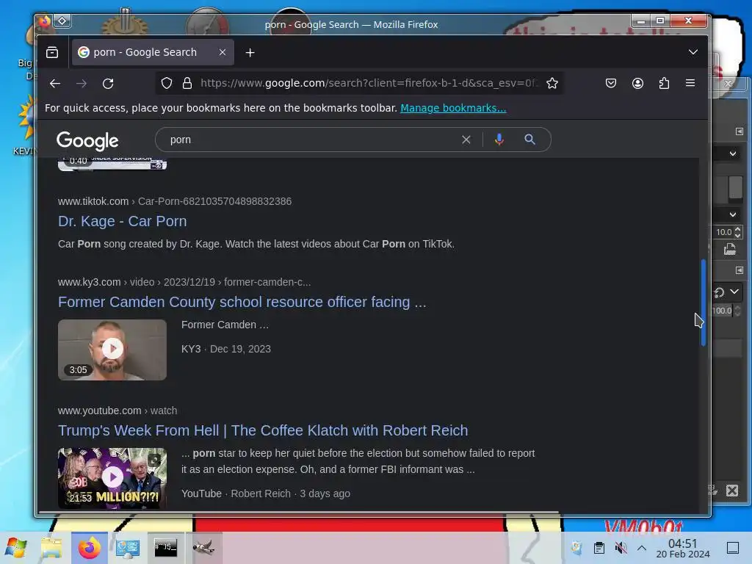Image resolution: width=752 pixels, height=564 pixels.
Task: Unmute the volume tray icon
Action: (x=621, y=548)
